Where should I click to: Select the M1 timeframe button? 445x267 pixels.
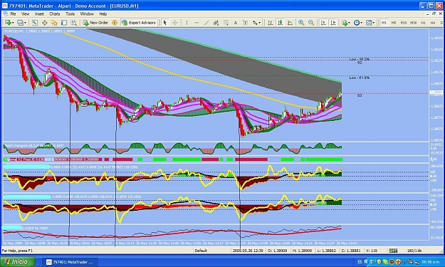pos(384,23)
